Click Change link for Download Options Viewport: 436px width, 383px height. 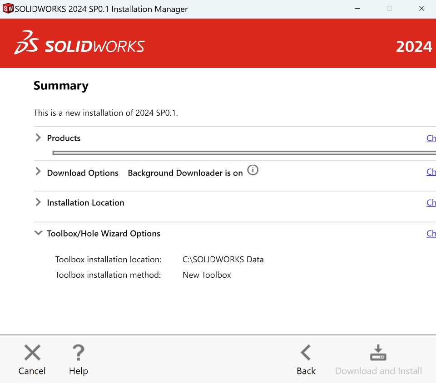431,172
